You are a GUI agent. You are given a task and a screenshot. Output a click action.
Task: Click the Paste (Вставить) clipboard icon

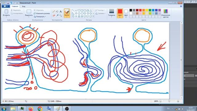6,12
